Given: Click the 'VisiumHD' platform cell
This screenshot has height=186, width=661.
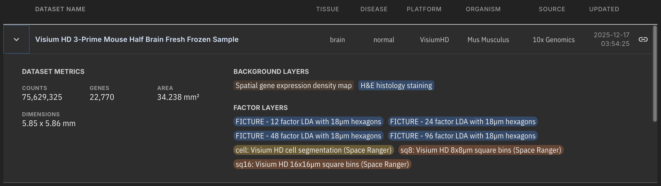Looking at the screenshot, I should click(x=434, y=40).
